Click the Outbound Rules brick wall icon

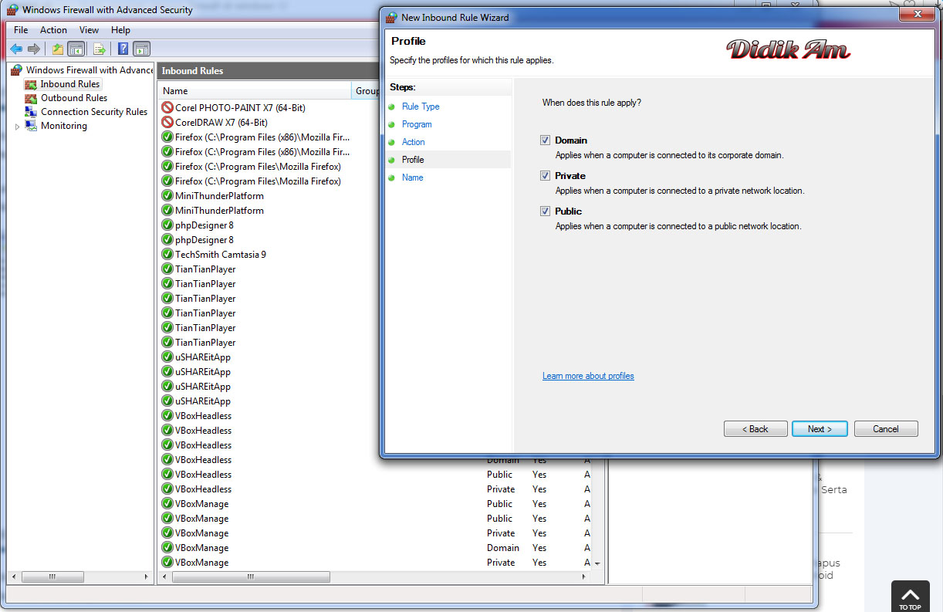(31, 98)
